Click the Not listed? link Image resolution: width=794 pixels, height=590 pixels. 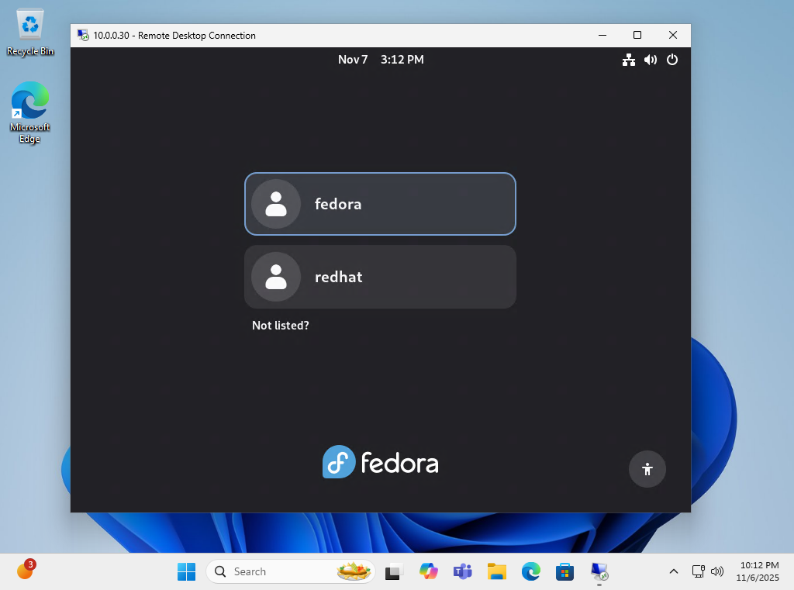[x=281, y=326]
